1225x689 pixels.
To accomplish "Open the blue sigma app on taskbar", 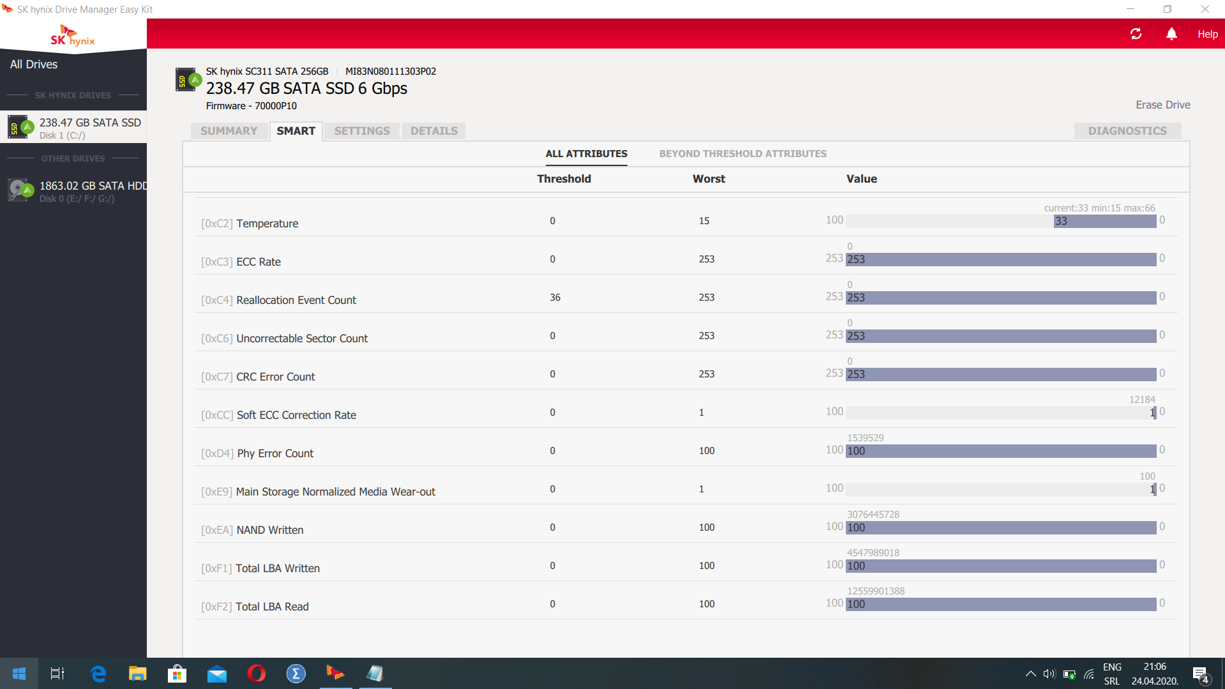I will [x=296, y=674].
